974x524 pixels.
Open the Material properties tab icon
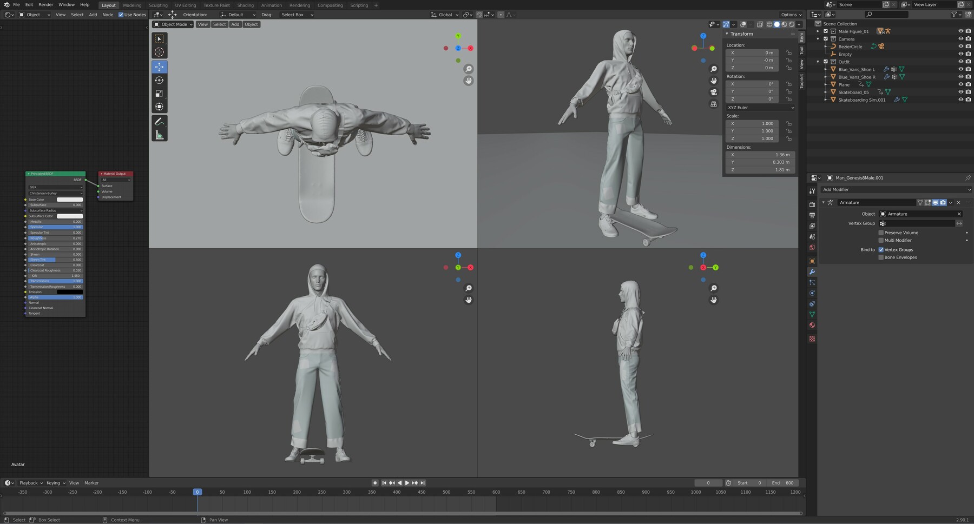pyautogui.click(x=812, y=326)
